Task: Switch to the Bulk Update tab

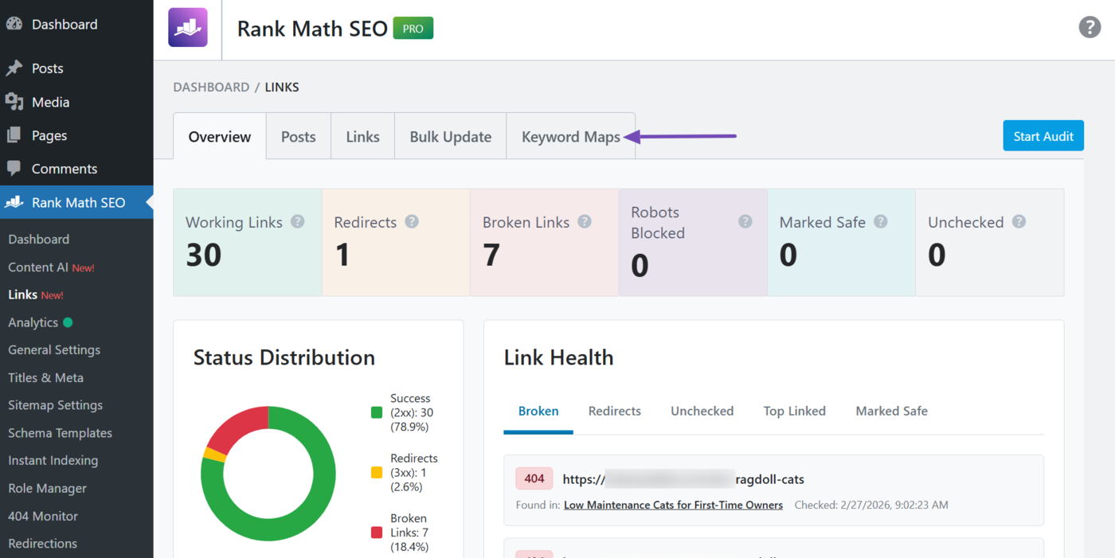Action: point(450,137)
